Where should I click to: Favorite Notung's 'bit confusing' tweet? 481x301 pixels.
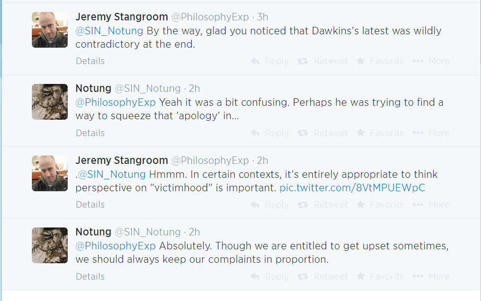click(380, 133)
